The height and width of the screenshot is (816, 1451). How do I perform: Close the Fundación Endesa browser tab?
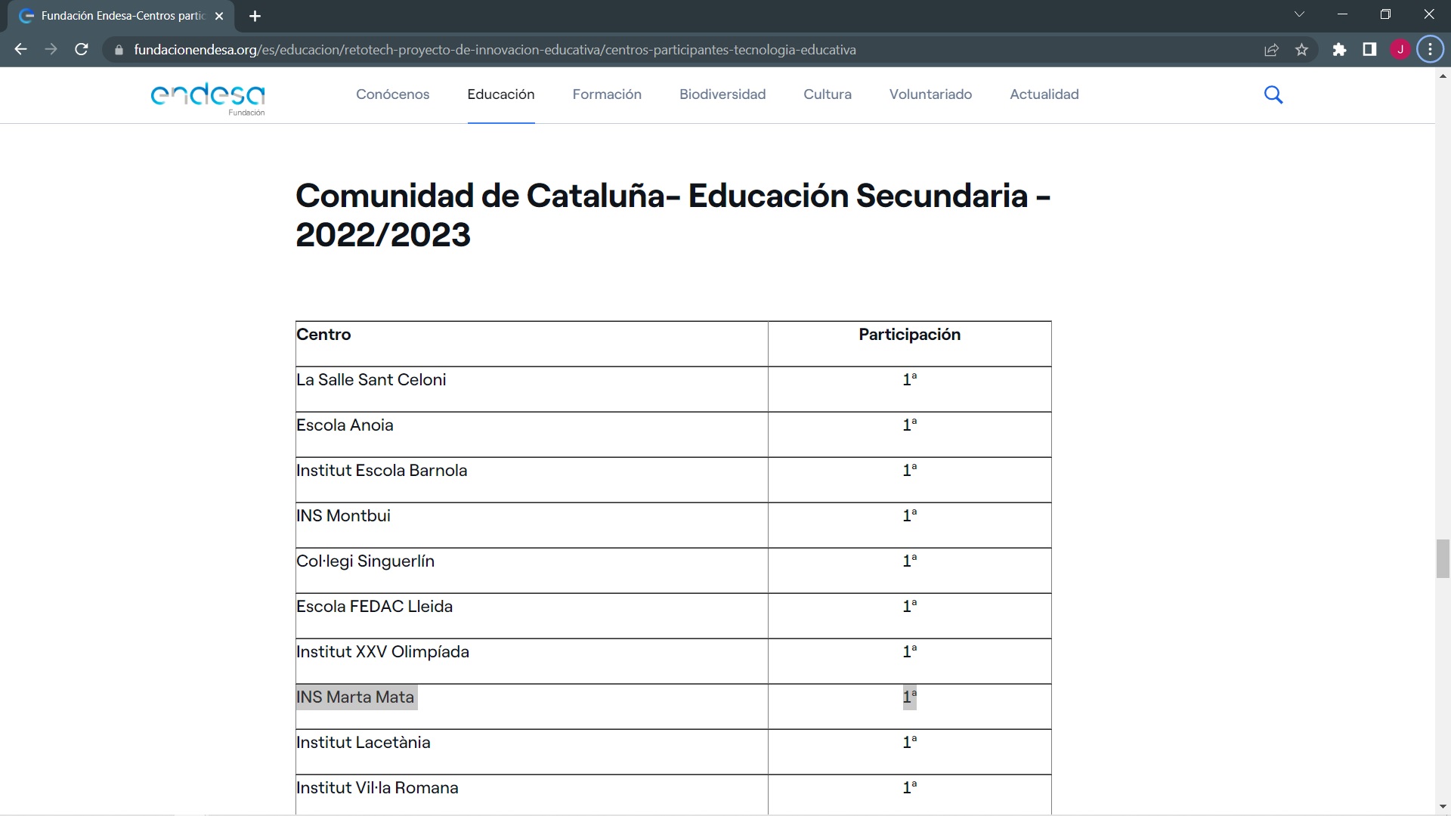coord(219,16)
